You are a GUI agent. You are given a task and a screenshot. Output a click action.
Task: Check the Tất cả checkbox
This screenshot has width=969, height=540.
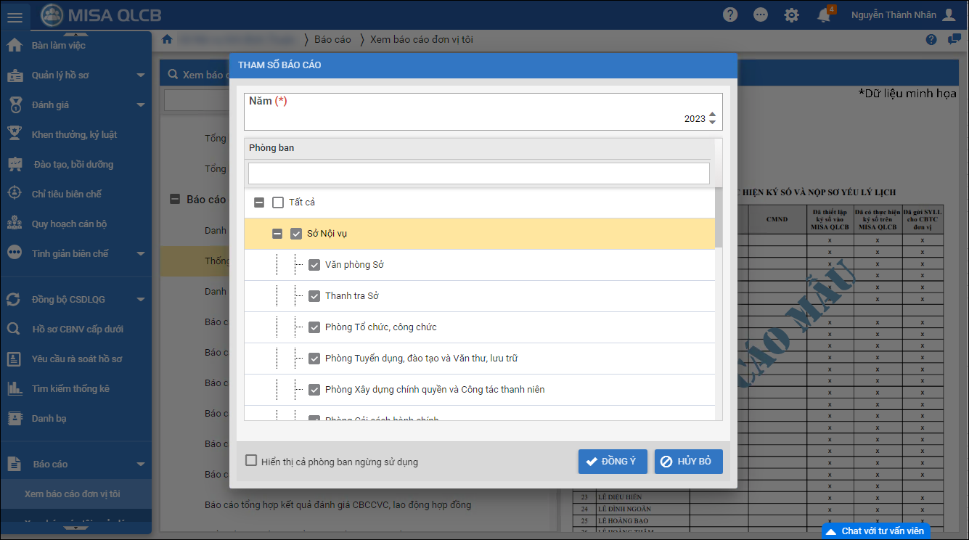(278, 202)
